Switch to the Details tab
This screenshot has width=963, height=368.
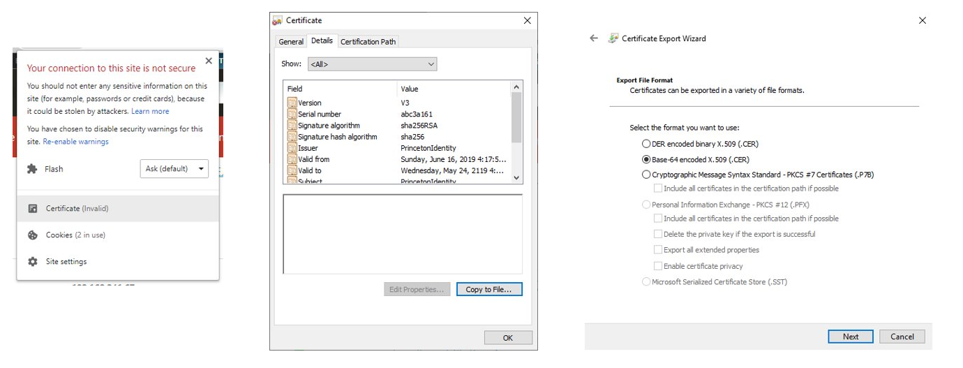(322, 41)
